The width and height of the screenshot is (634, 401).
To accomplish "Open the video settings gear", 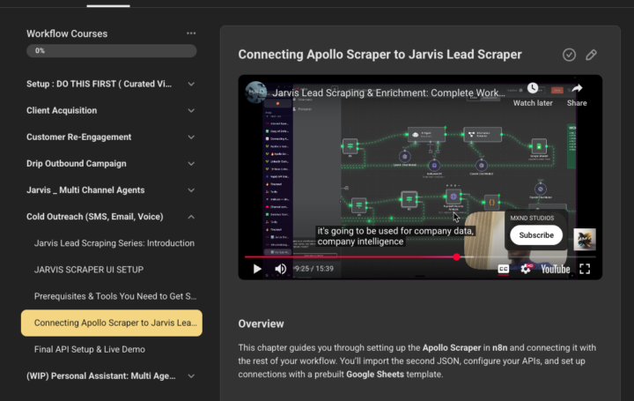I will [x=526, y=269].
